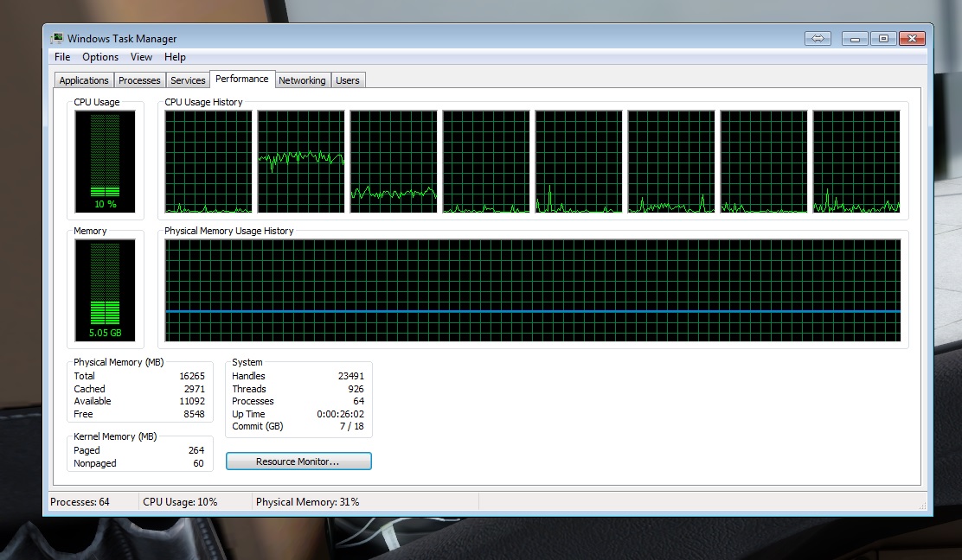The width and height of the screenshot is (962, 560).
Task: Click the fifth CPU core history graph
Action: point(579,162)
